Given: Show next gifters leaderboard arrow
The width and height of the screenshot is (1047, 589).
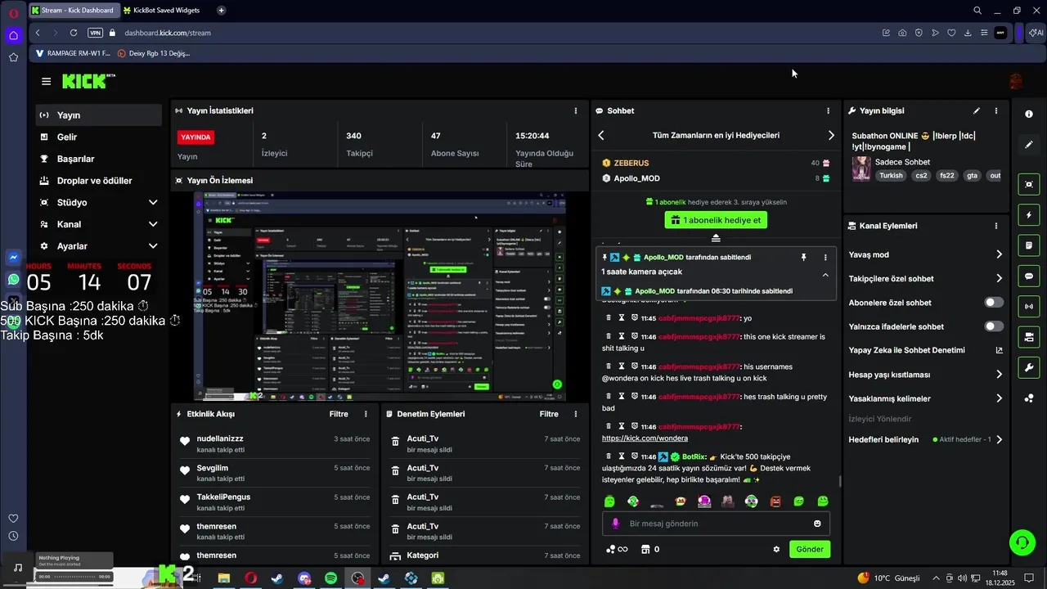Looking at the screenshot, I should pyautogui.click(x=831, y=135).
